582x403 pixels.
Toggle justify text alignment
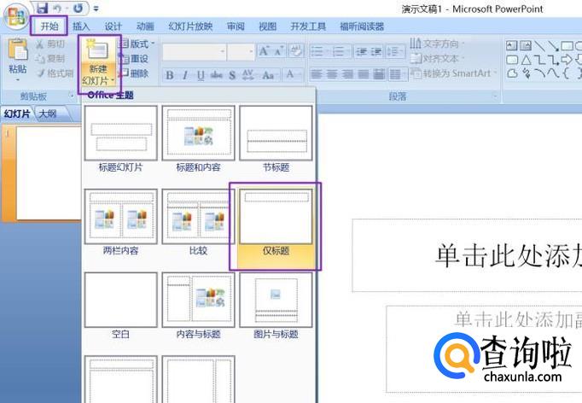[x=363, y=74]
